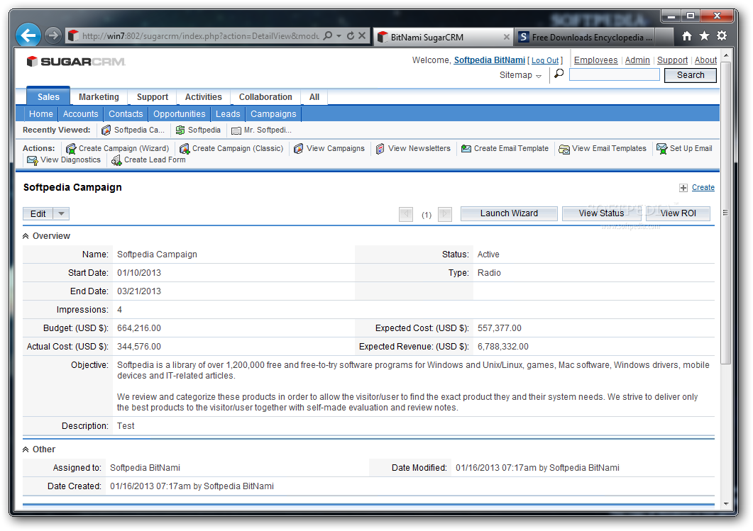
Task: Click the View Campaigns icon
Action: pos(298,149)
